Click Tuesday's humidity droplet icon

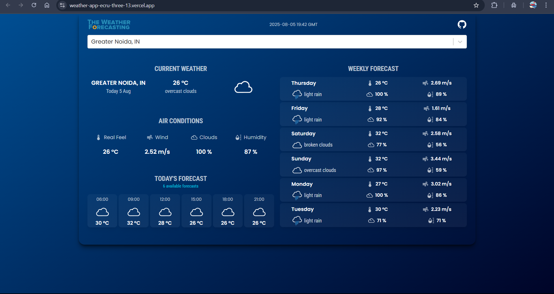(x=430, y=220)
